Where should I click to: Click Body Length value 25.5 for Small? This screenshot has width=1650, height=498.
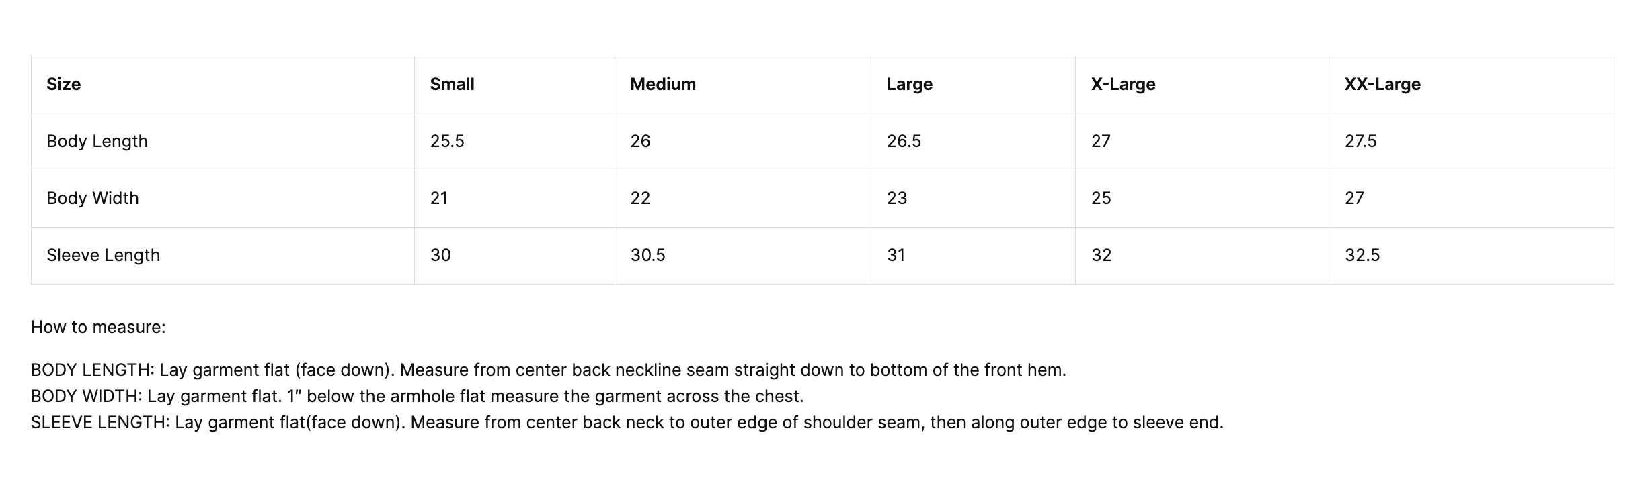tap(447, 142)
